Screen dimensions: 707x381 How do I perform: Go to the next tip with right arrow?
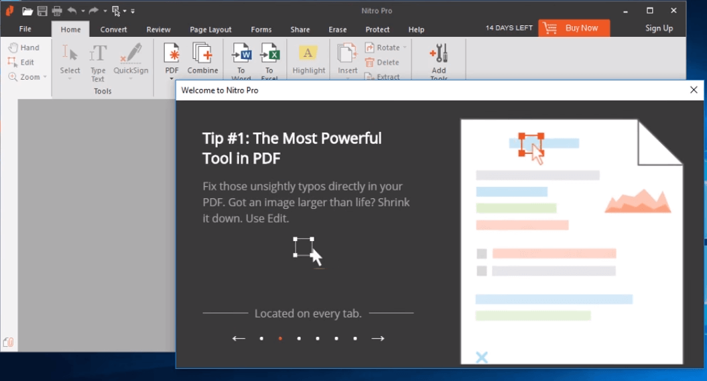378,338
